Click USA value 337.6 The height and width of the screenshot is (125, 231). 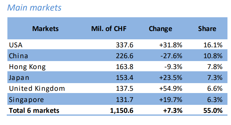tap(125, 45)
